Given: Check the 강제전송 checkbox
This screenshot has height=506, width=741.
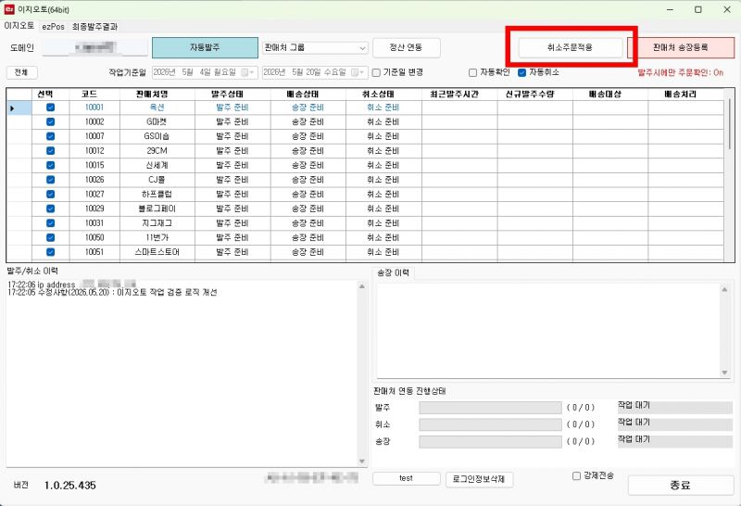Looking at the screenshot, I should tap(576, 475).
